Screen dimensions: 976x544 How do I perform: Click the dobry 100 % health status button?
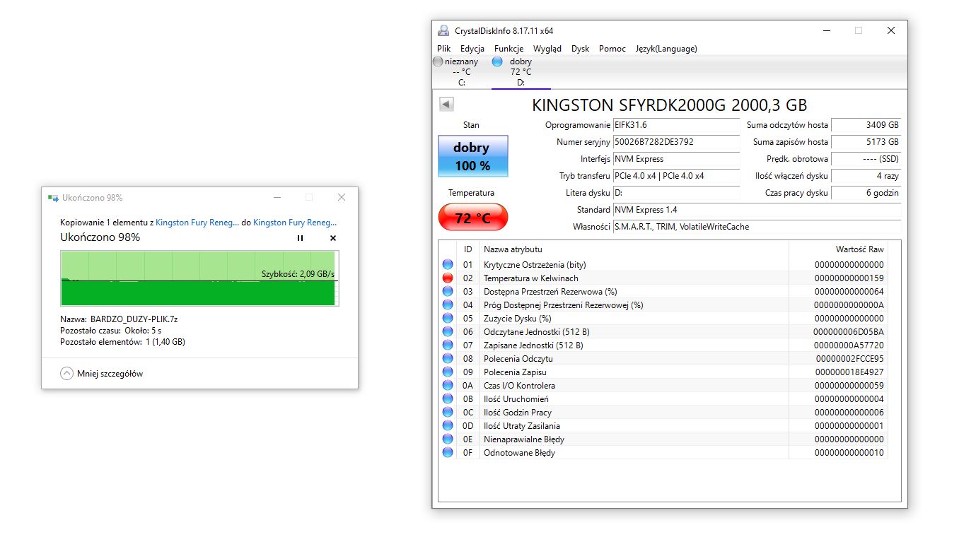pos(472,156)
